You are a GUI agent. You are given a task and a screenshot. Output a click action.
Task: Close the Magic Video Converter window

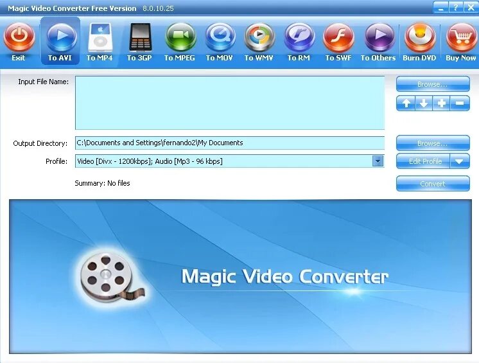coord(471,7)
